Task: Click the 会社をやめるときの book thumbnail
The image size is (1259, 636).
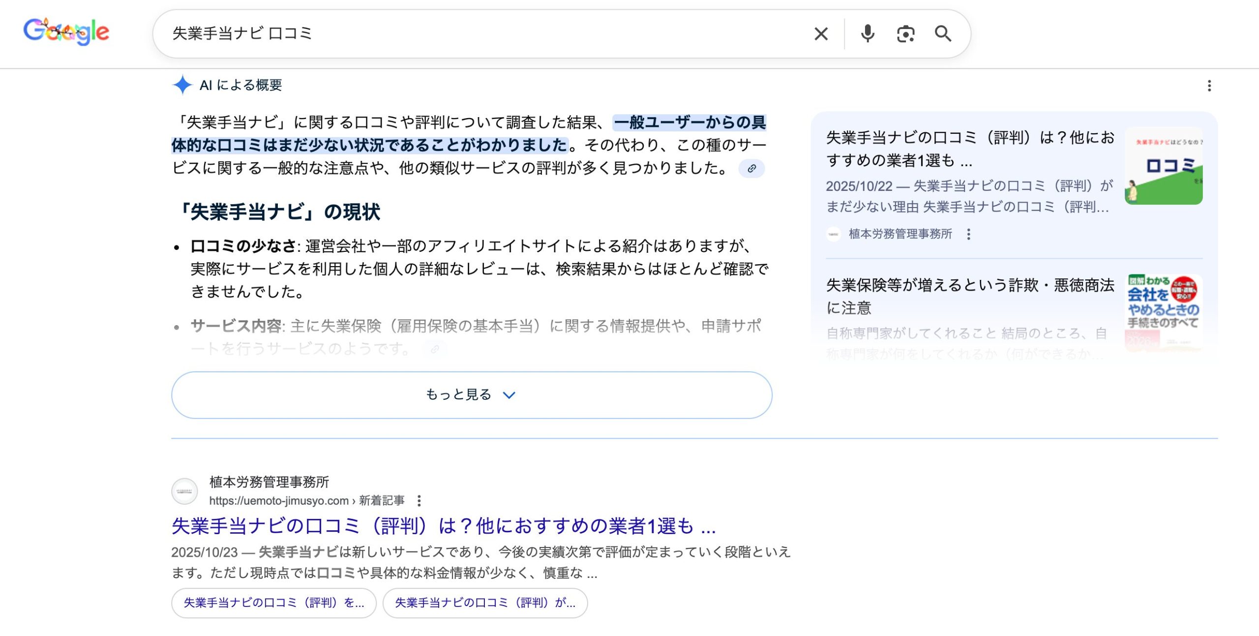Action: pyautogui.click(x=1164, y=313)
